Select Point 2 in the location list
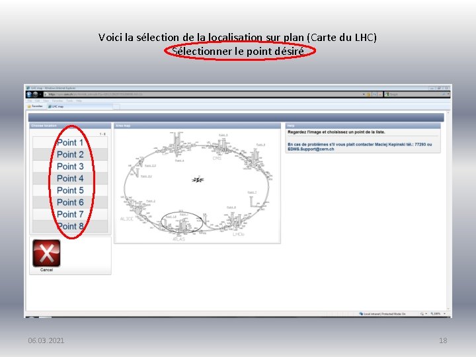The image size is (476, 357). (70, 155)
